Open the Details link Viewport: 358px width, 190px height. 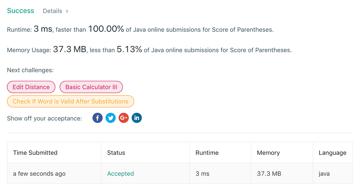click(52, 11)
